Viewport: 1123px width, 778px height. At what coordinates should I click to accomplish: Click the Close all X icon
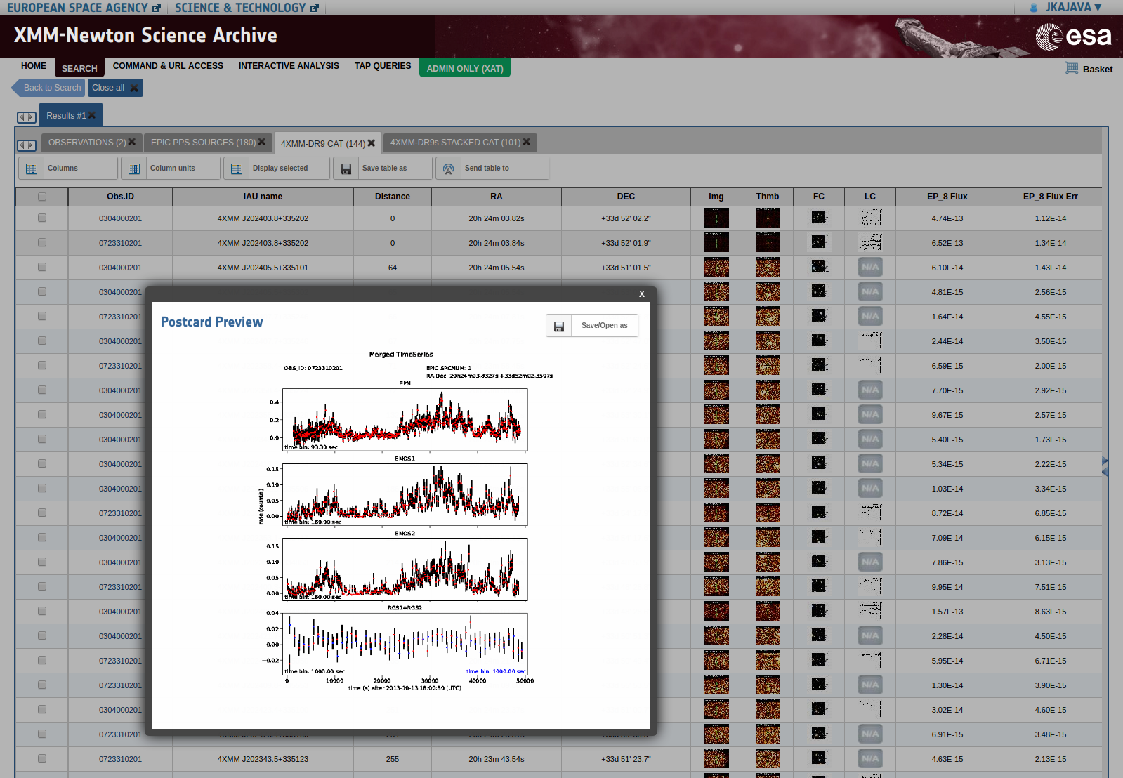pyautogui.click(x=134, y=88)
